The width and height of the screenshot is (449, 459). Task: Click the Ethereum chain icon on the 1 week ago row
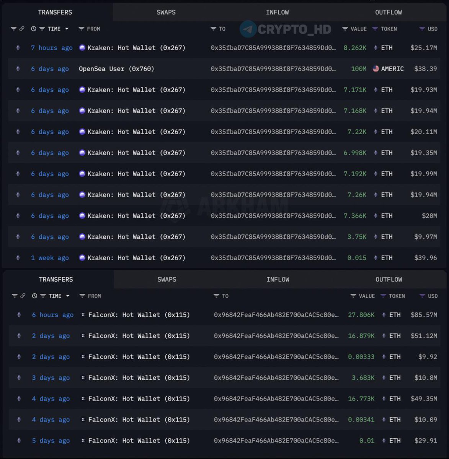(18, 258)
